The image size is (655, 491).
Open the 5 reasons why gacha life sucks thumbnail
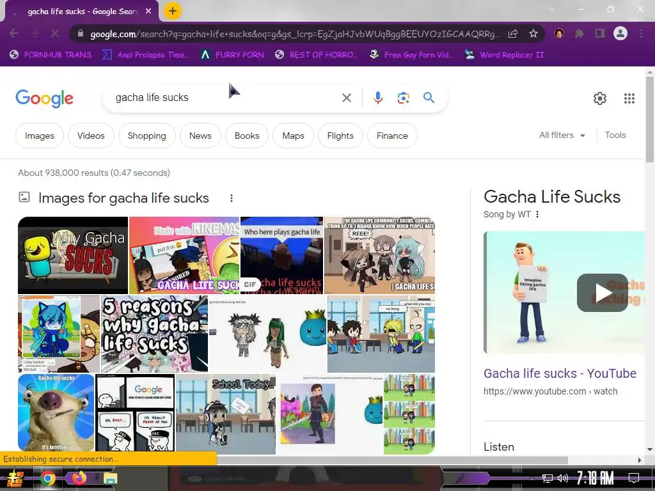tap(154, 334)
